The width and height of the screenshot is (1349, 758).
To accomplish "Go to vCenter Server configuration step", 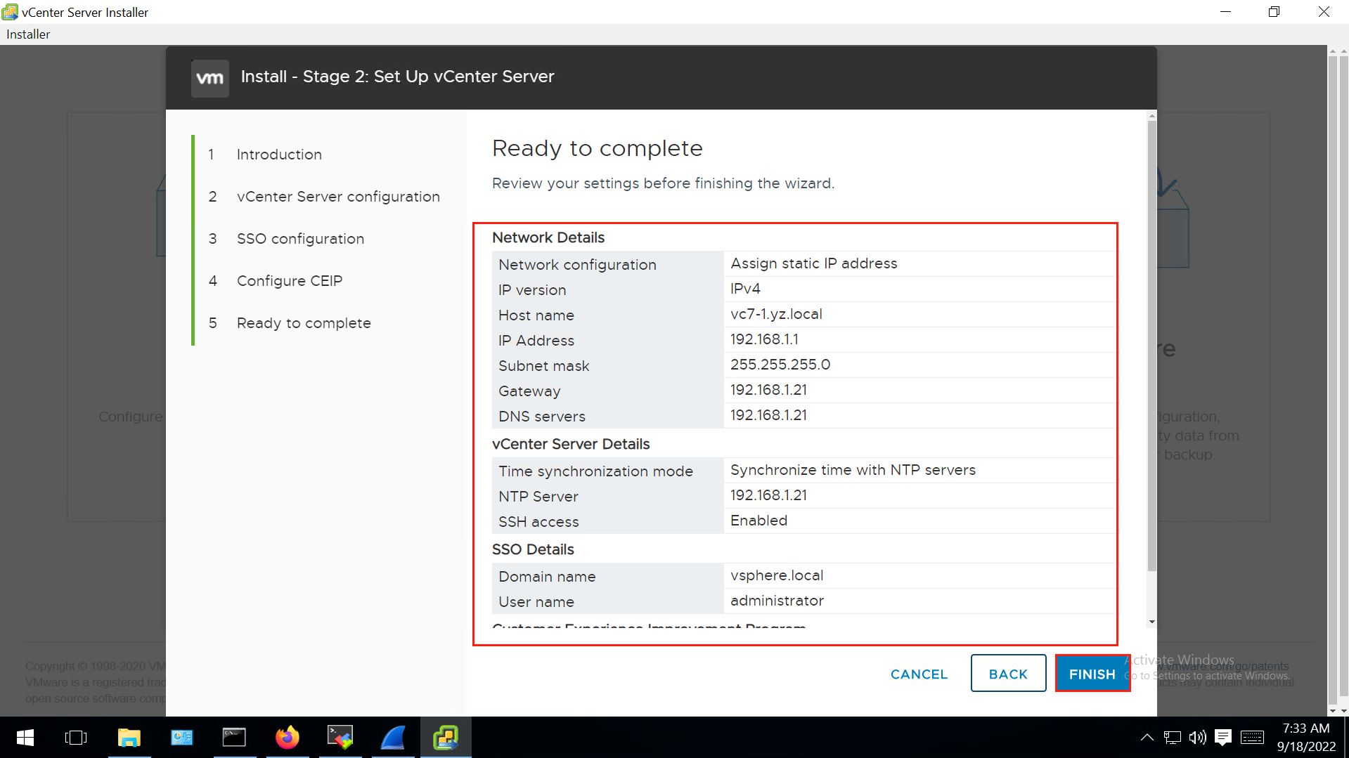I will 338,197.
